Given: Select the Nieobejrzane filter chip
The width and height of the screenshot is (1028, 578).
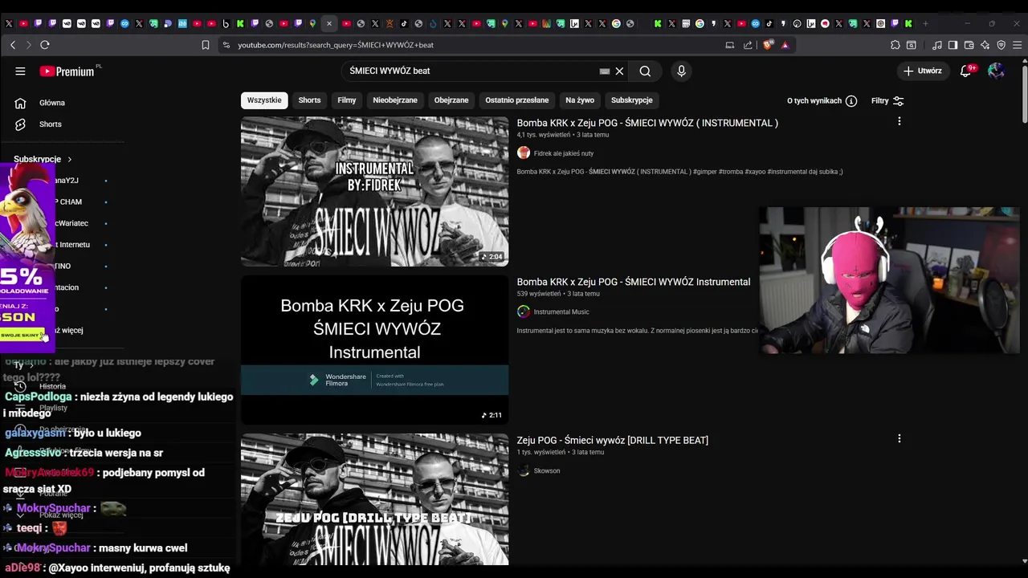Looking at the screenshot, I should click(x=395, y=100).
